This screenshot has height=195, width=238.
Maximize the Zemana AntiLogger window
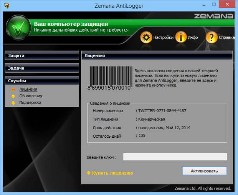click(214, 5)
